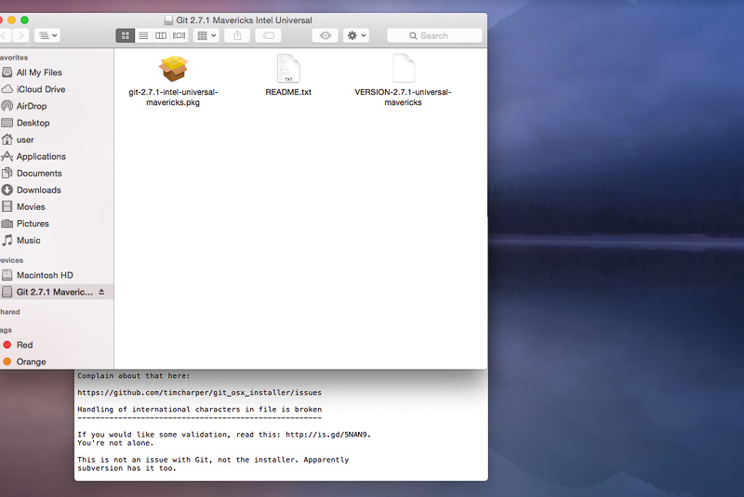The image size is (744, 497).
Task: Minimize the Finder window
Action: 11,20
